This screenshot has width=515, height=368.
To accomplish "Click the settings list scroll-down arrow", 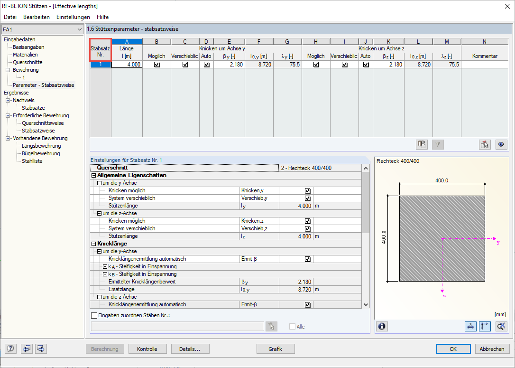I will coord(366,304).
